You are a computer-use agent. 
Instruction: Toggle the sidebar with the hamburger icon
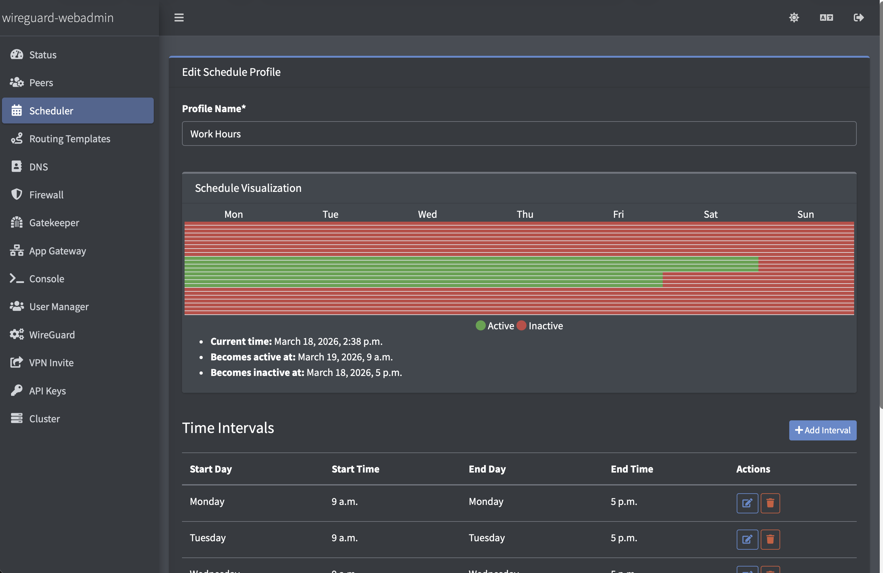[x=178, y=18]
